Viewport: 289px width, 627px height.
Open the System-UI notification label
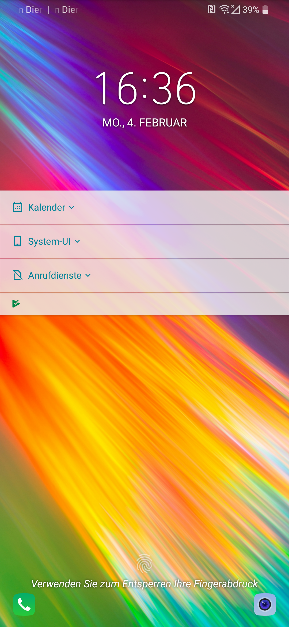point(50,241)
